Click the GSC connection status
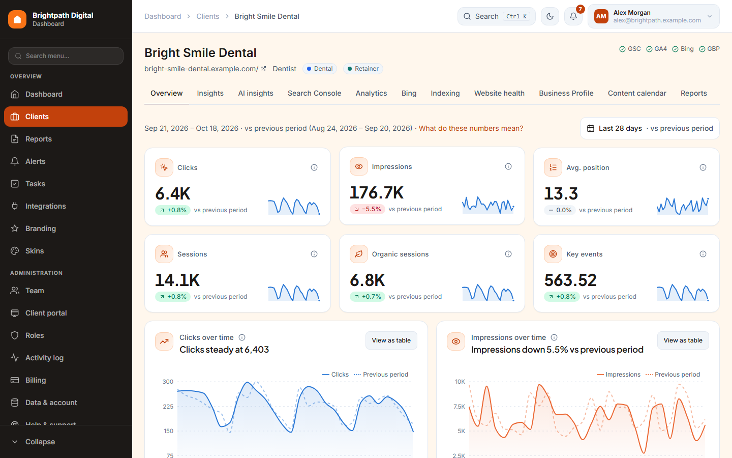Screen dimensions: 732x458 630,49
